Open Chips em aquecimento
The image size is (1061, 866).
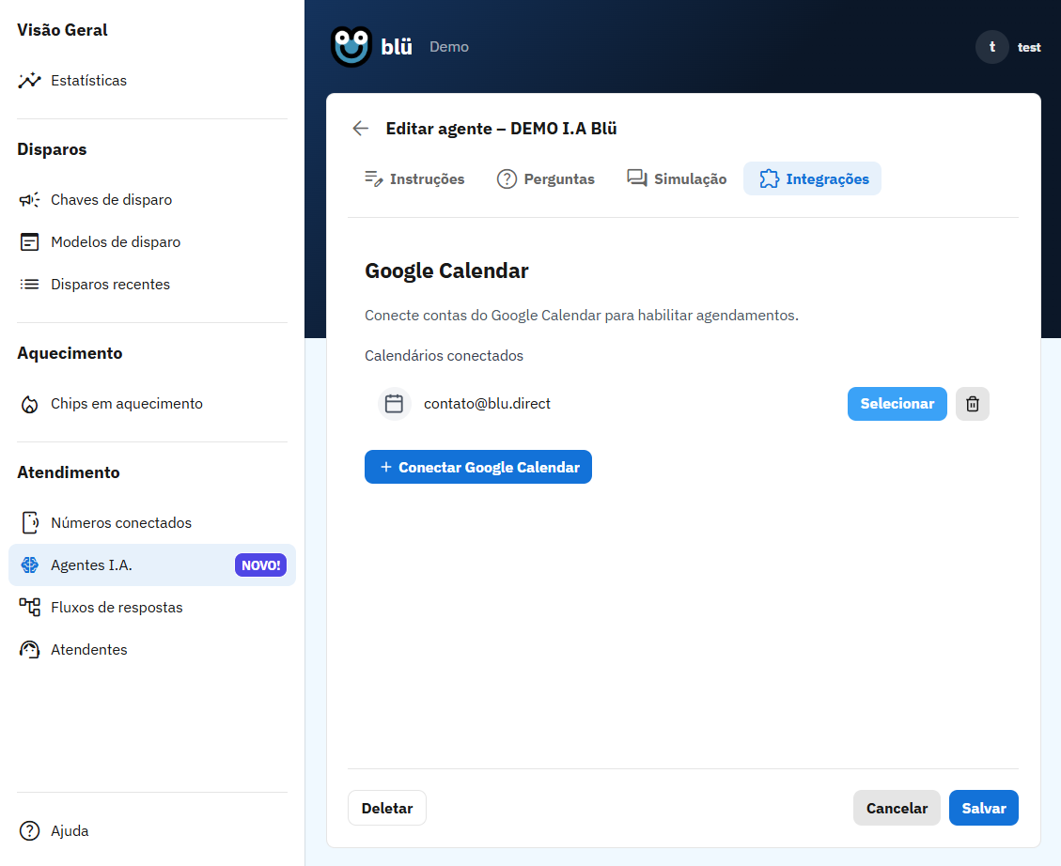152,404
